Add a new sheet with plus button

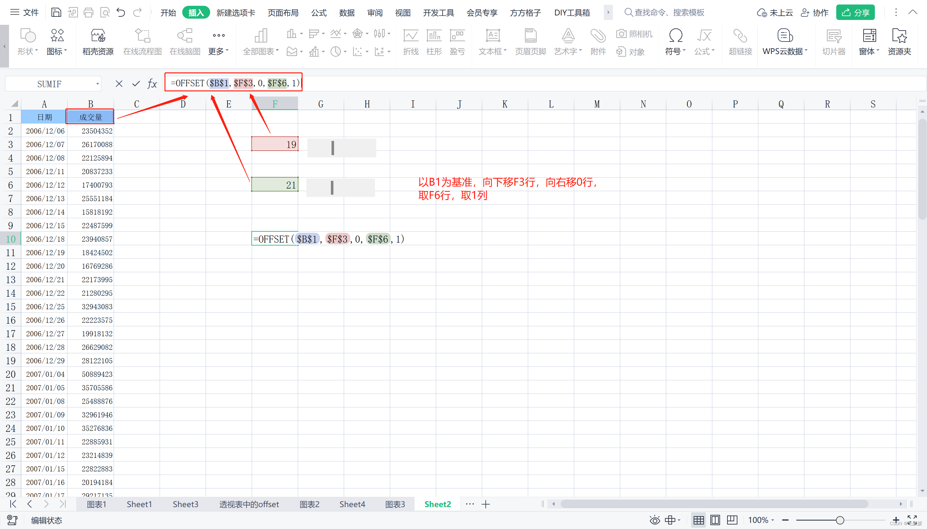485,504
